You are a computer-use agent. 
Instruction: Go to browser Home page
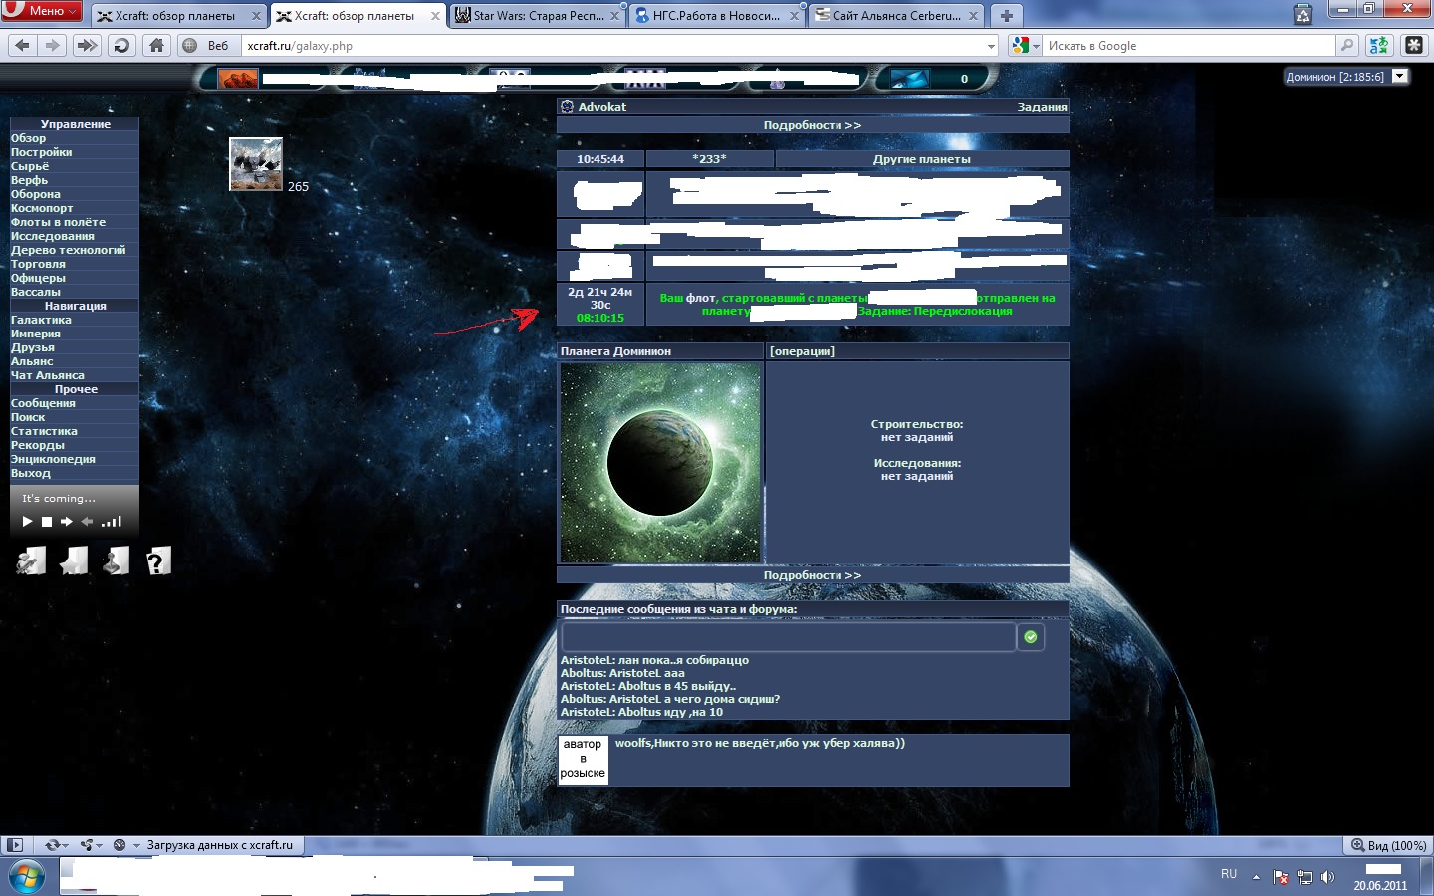(156, 45)
